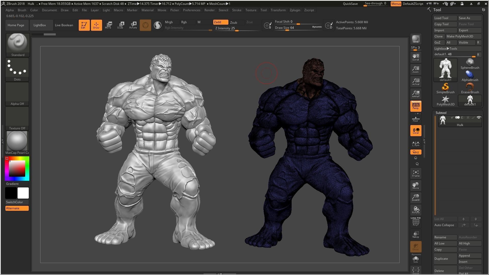Click the BPR render button
The height and width of the screenshot is (275, 489).
click(x=416, y=39)
